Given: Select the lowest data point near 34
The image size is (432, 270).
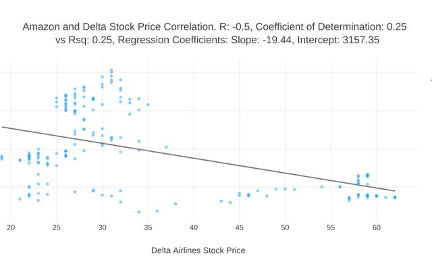Looking at the screenshot, I should [x=139, y=212].
